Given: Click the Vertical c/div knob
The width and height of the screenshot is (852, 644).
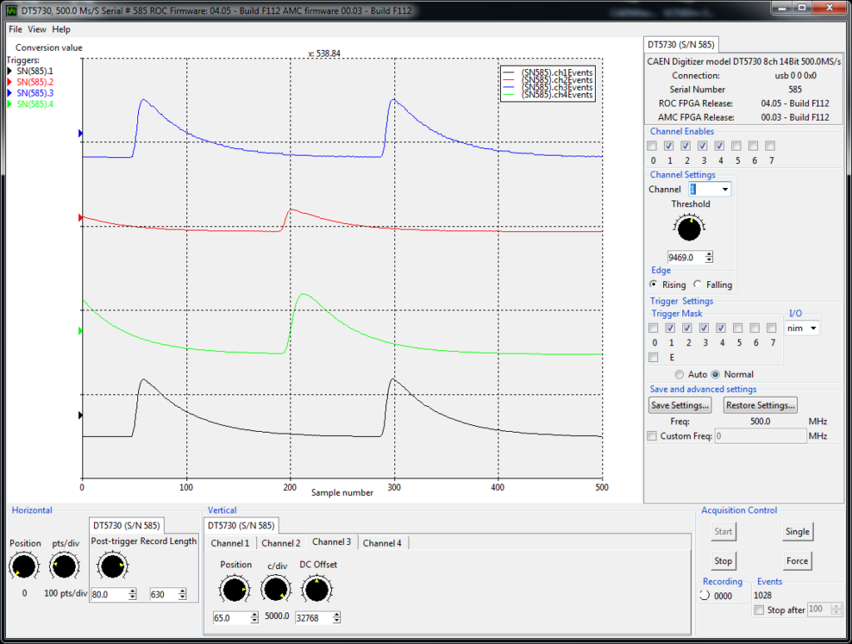Looking at the screenshot, I should click(275, 589).
